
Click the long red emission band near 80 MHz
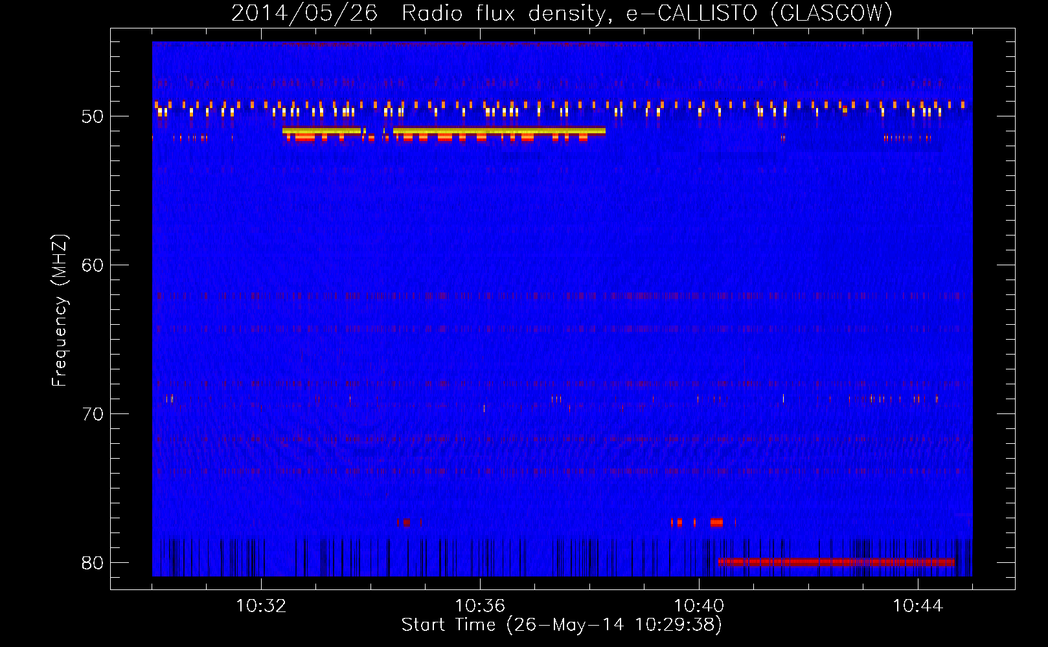[836, 562]
